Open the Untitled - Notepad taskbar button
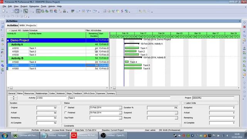 click(54, 136)
